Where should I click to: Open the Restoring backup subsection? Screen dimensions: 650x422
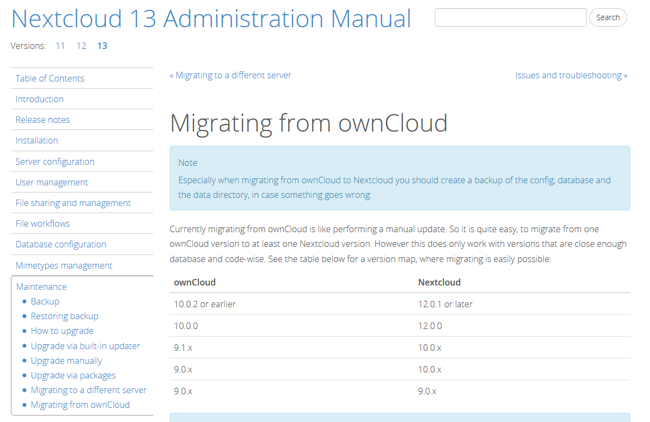point(65,316)
